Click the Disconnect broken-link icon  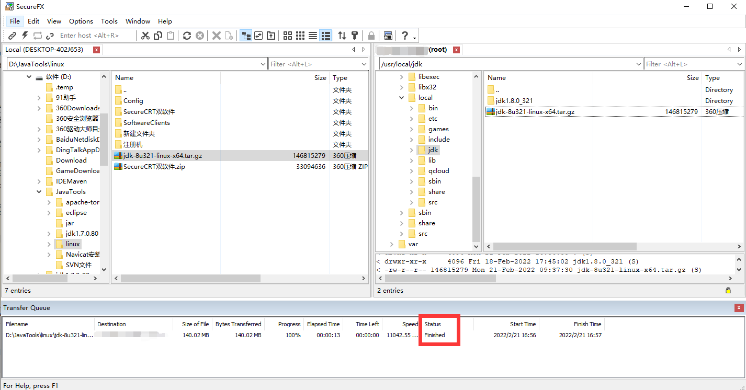(50, 36)
